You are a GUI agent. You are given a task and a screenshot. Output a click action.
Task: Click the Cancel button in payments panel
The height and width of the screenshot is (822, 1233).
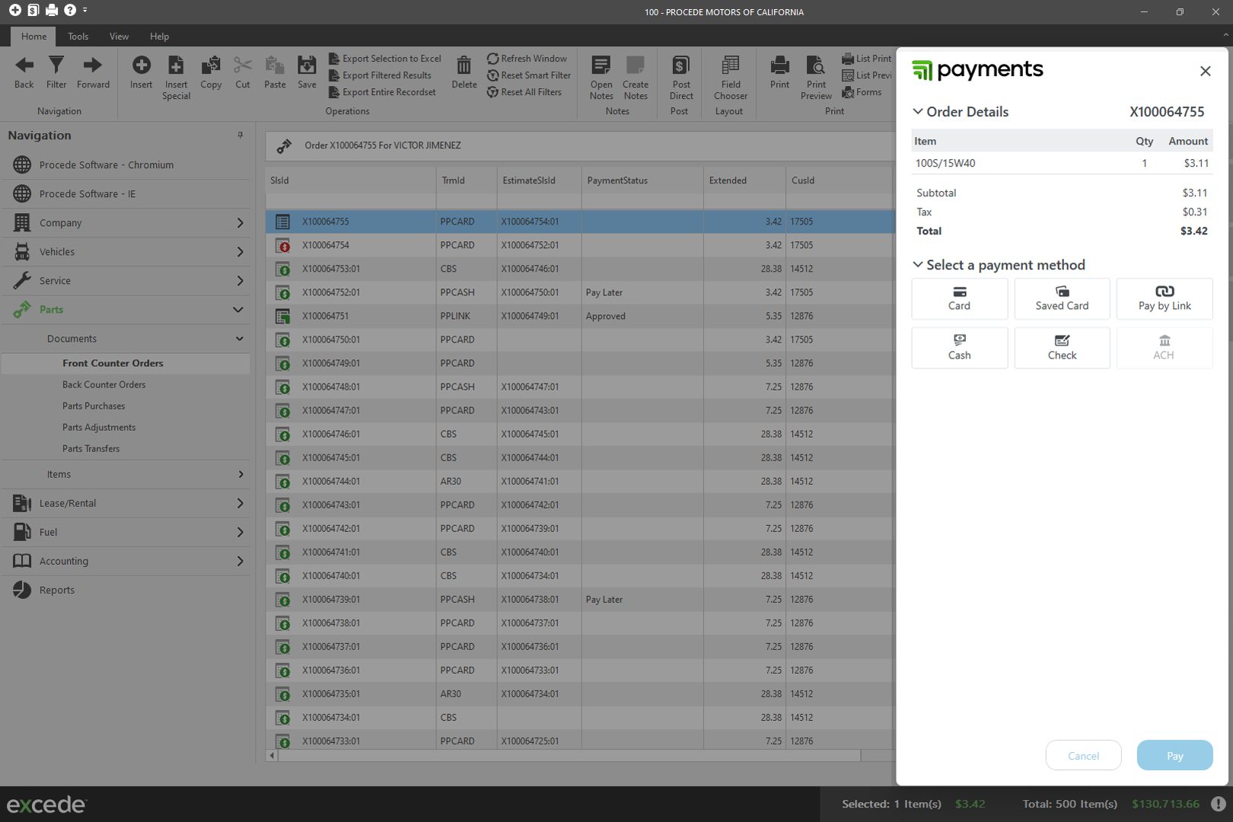(x=1083, y=755)
